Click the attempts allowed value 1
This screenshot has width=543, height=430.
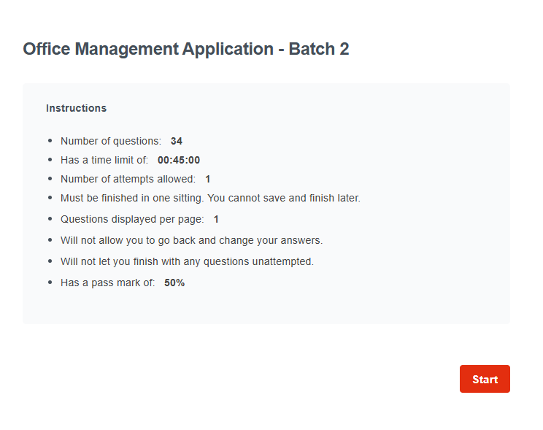pyautogui.click(x=208, y=179)
